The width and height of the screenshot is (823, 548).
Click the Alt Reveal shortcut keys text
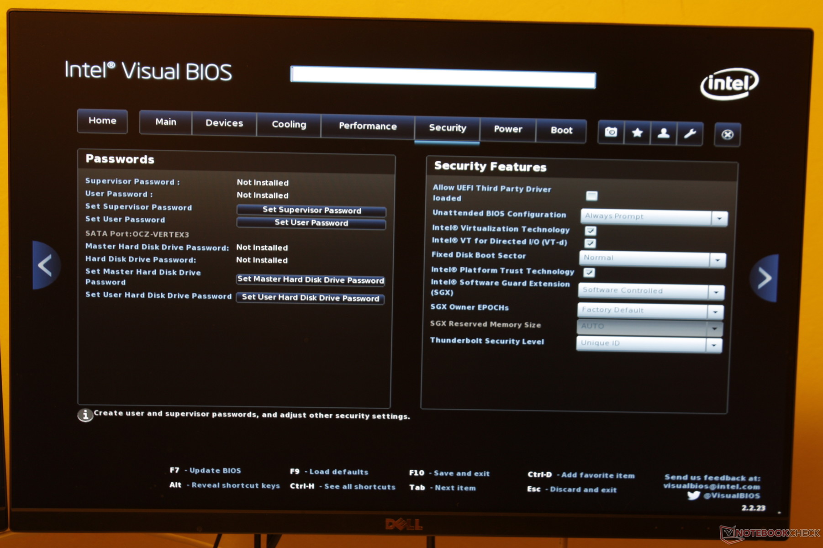[x=225, y=485]
